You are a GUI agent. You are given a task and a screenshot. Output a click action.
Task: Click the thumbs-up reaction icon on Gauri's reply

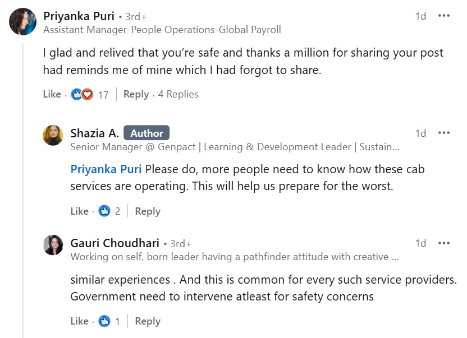pyautogui.click(x=104, y=321)
